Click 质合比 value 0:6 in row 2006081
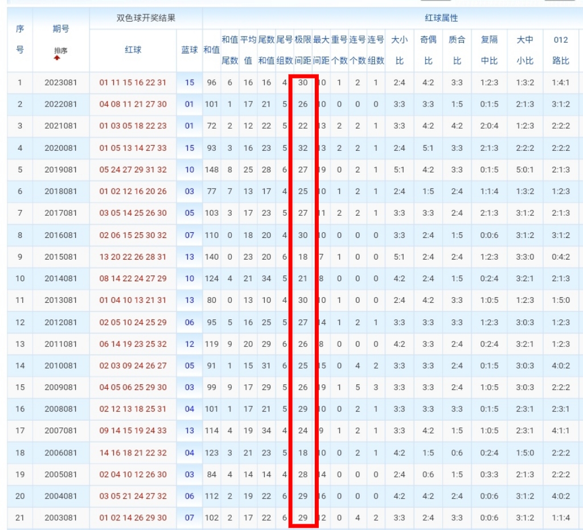 pyautogui.click(x=457, y=453)
